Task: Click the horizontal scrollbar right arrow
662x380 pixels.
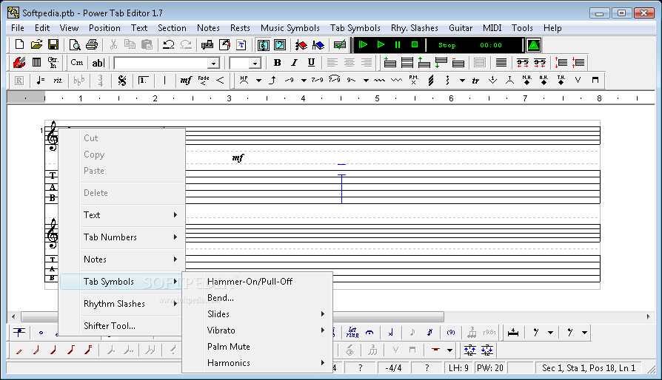Action: click(649, 316)
